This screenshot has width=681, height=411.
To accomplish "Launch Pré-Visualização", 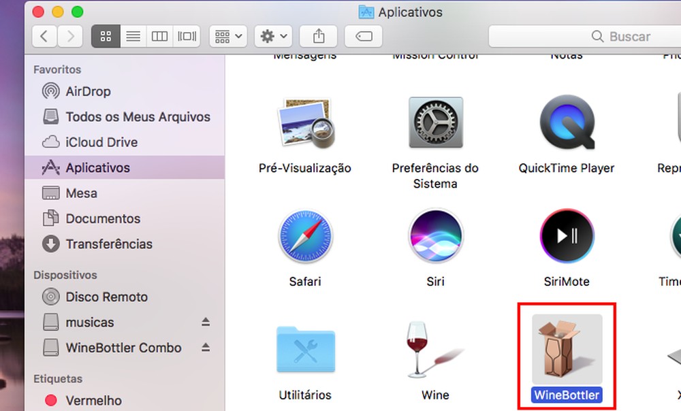I will (x=304, y=122).
